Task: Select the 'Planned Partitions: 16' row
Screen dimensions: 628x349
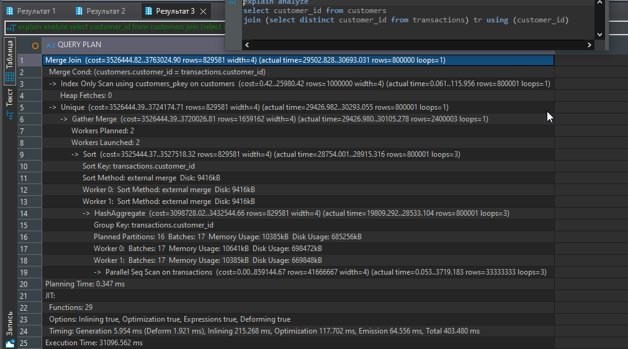Action: (x=298, y=237)
